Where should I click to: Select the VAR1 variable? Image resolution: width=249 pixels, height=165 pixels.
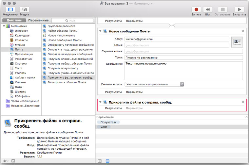coord(104,127)
